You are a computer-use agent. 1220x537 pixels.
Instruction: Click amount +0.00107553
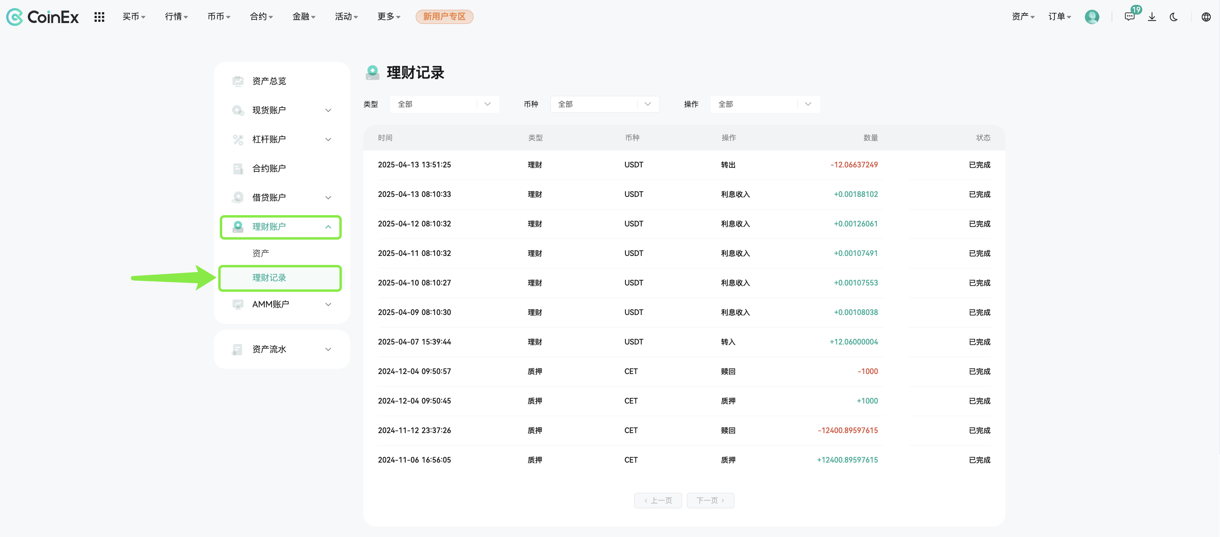(855, 283)
